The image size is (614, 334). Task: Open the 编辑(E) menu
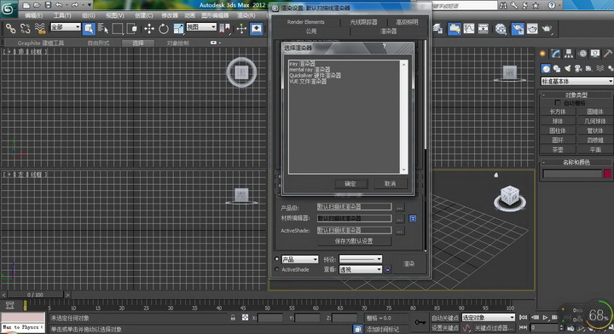click(33, 15)
